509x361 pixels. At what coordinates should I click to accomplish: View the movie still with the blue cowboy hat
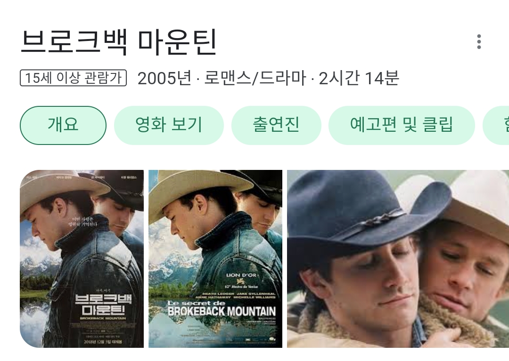click(x=398, y=258)
